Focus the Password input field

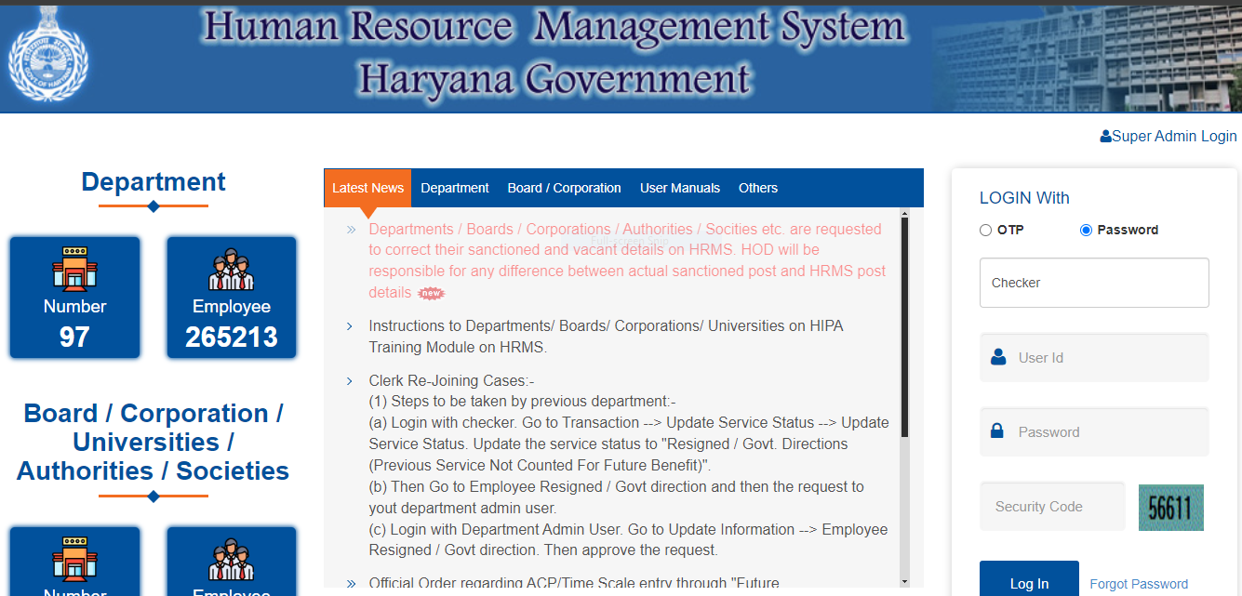coord(1094,431)
